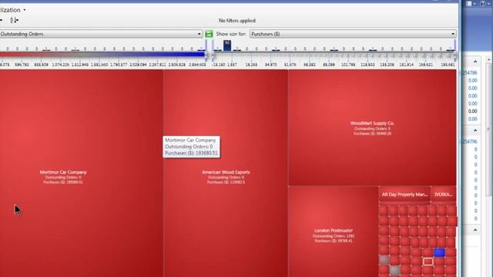Open the sort order icon dropdown

pyautogui.click(x=14, y=21)
